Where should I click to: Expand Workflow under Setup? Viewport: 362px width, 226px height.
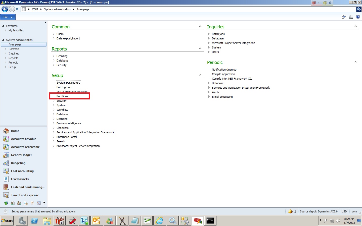tap(54, 110)
